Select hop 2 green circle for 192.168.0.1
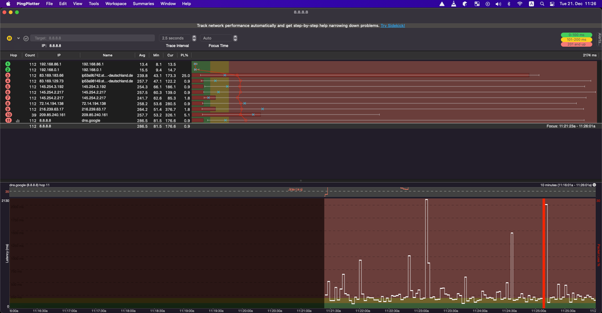The width and height of the screenshot is (602, 313). pos(8,70)
